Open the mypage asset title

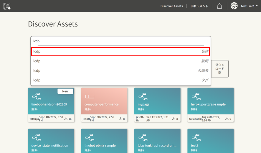click(143, 104)
